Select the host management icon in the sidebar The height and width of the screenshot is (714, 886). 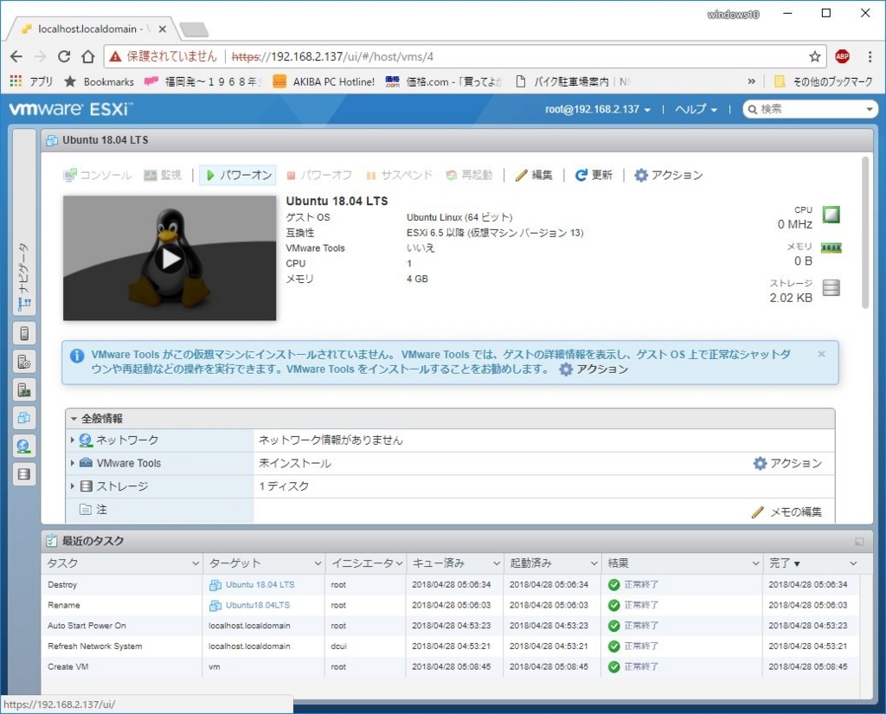click(x=24, y=362)
